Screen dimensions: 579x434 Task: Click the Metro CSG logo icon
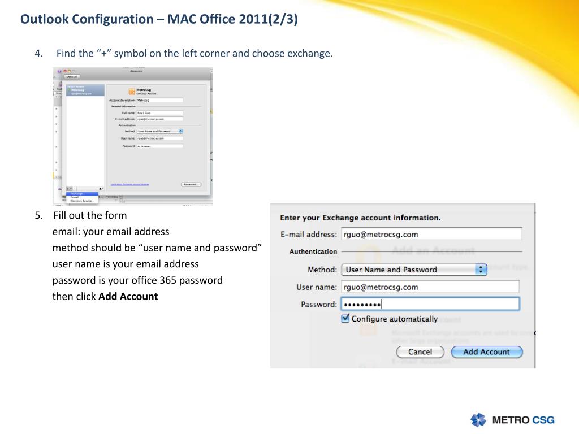478,420
